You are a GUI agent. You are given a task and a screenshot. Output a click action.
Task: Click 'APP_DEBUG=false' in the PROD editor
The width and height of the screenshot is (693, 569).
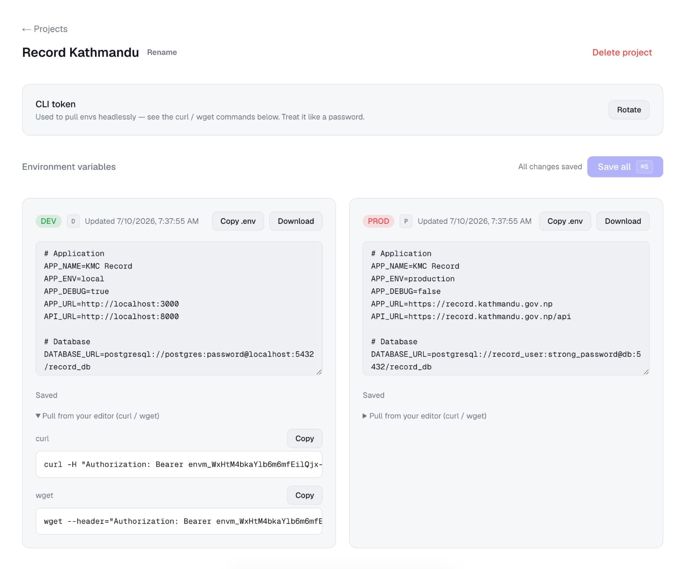[406, 291]
